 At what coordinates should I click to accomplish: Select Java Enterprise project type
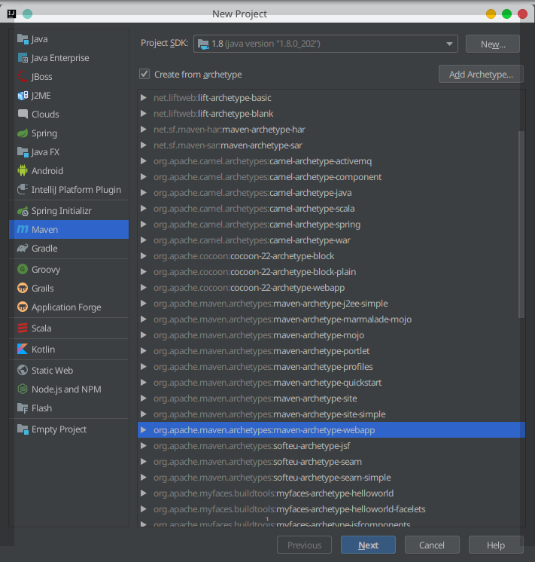(59, 58)
